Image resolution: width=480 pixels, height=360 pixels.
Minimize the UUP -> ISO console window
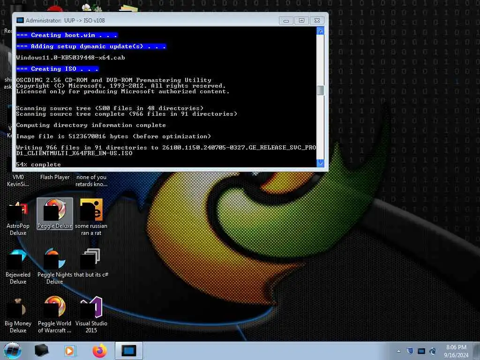(x=286, y=21)
